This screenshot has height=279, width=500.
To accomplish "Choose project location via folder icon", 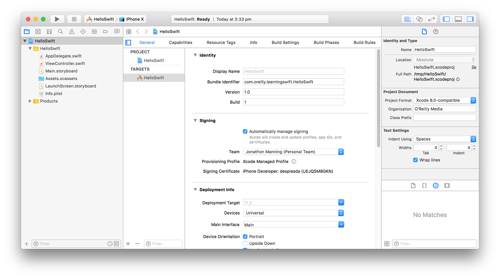I will click(x=474, y=67).
